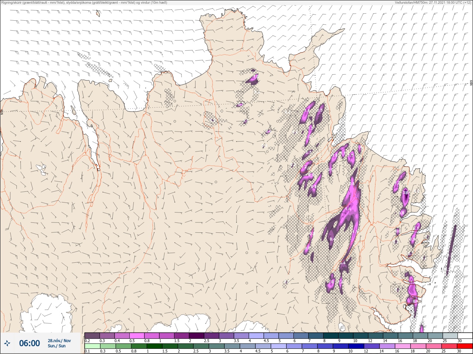Select lower legend red swatch after 30
The height and width of the screenshot is (354, 473).
pyautogui.click(x=465, y=346)
